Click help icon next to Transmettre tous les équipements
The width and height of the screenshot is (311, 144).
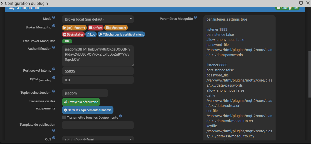click(x=120, y=116)
